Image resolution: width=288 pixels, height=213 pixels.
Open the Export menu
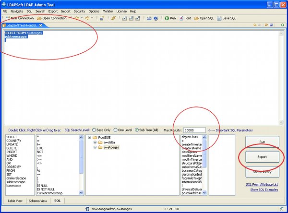click(53, 11)
